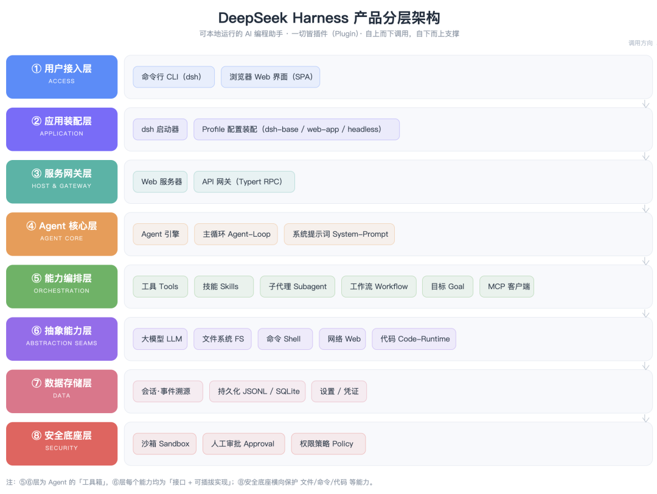Click the DeepSeek Harness 产品分层架构 title
Viewport: 657px width, 494px height.
click(x=329, y=18)
